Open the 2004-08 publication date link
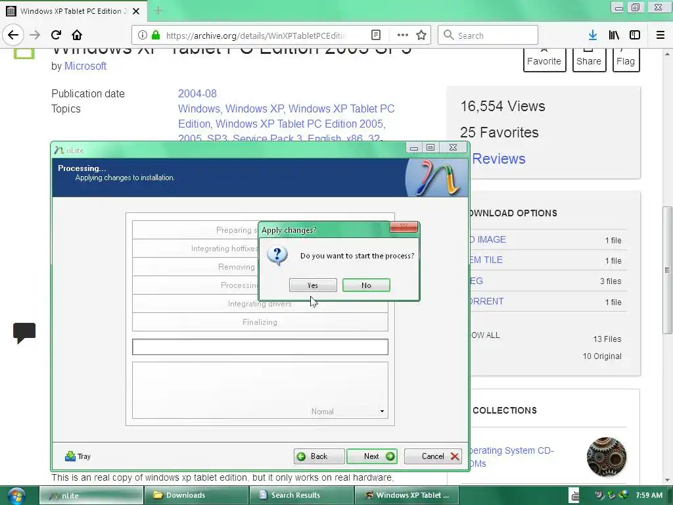Viewport: 673px width, 505px height. pyautogui.click(x=197, y=93)
